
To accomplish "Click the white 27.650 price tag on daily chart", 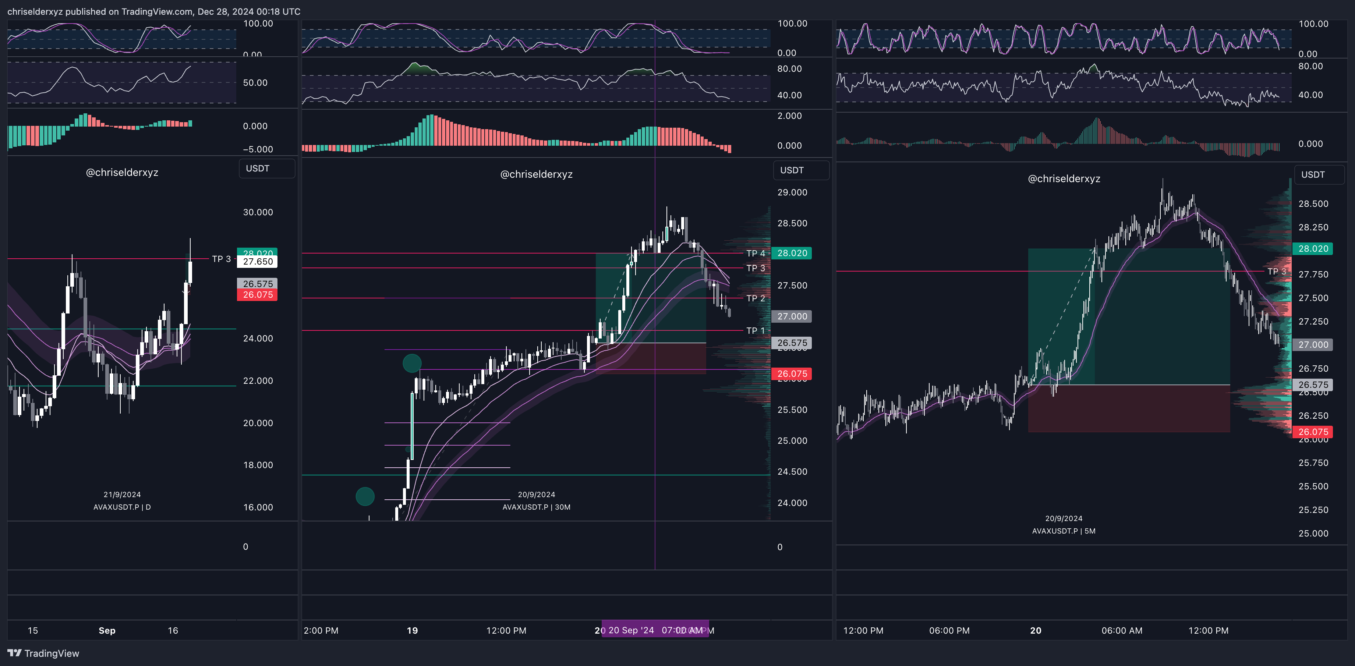I will point(257,262).
